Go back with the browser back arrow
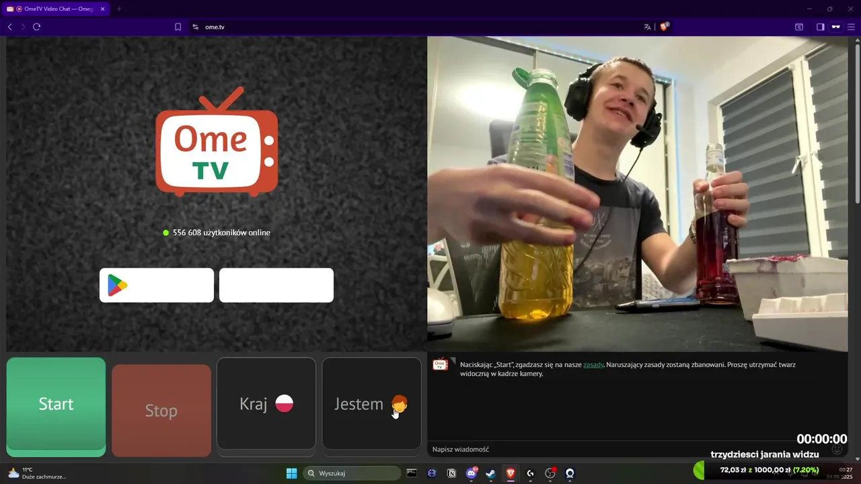This screenshot has height=484, width=861. click(9, 27)
